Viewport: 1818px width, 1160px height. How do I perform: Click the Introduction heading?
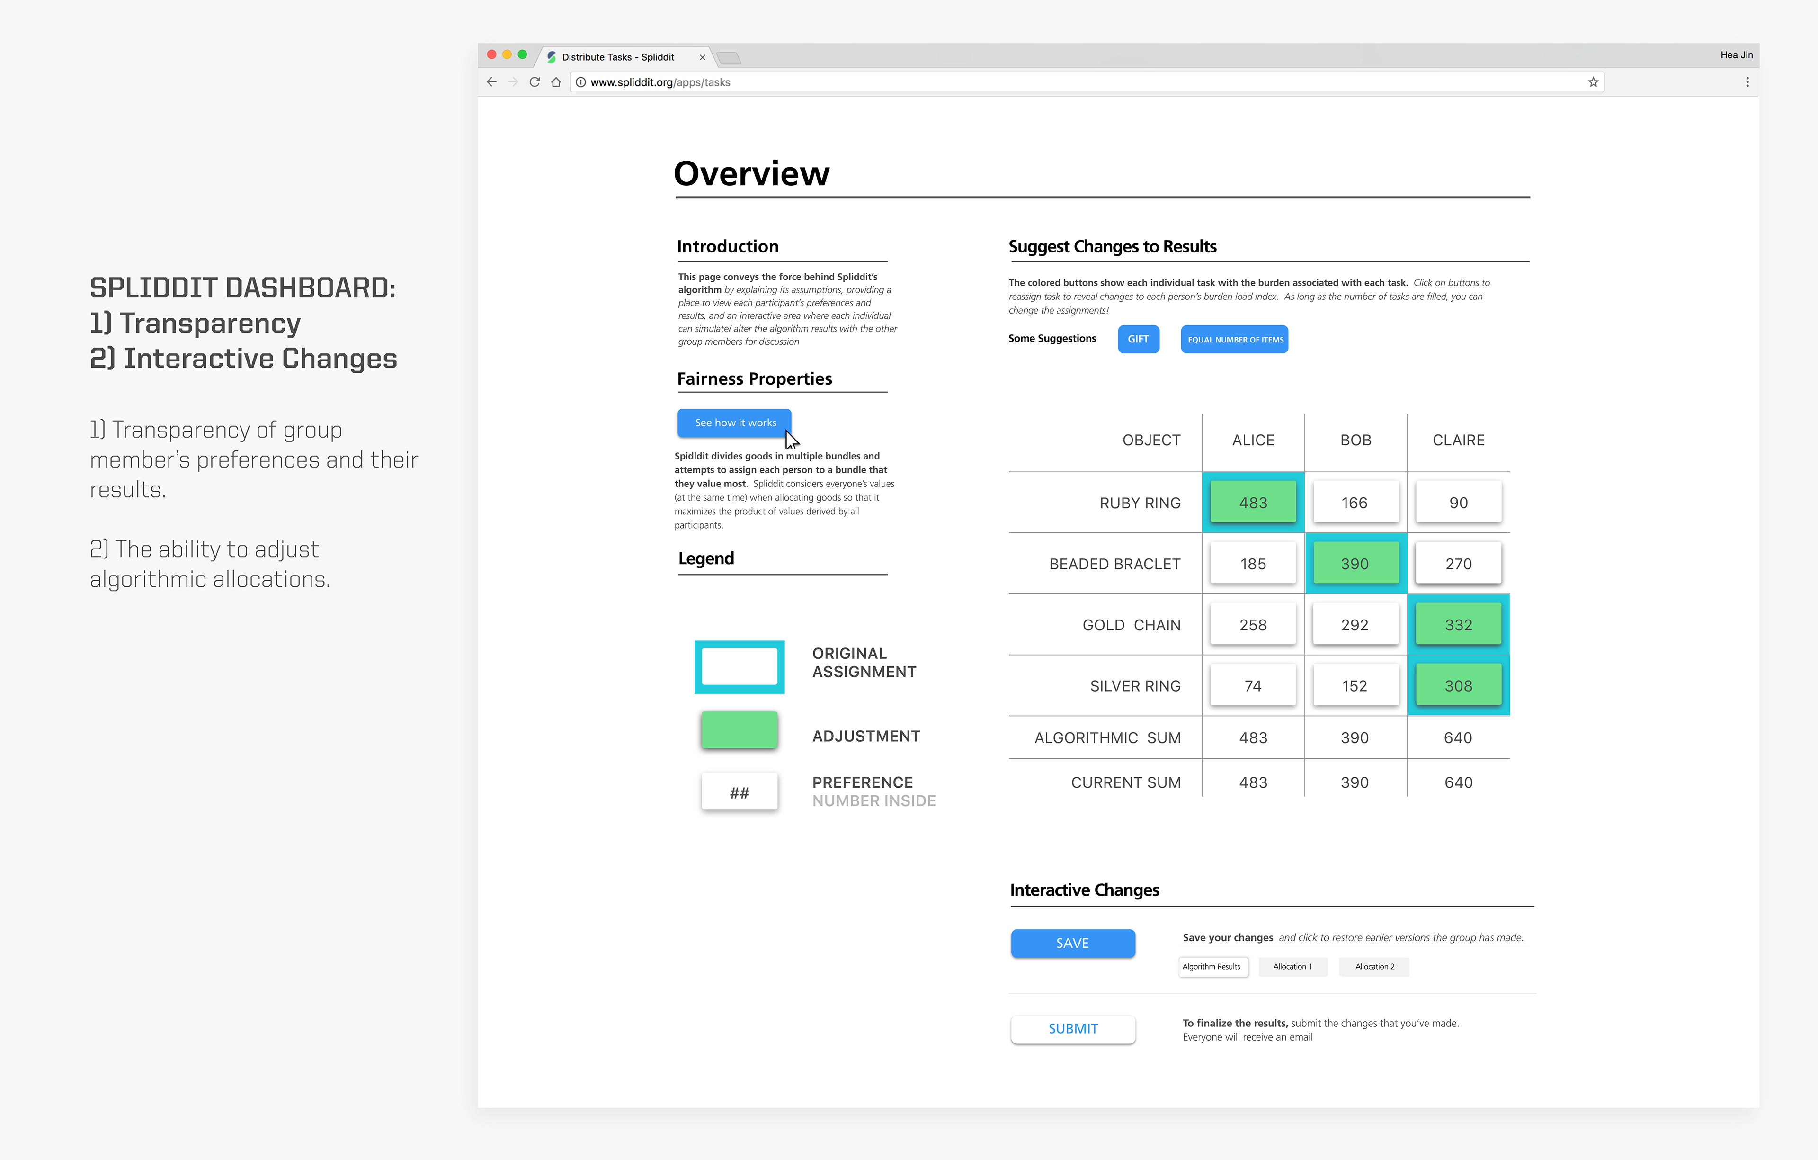[x=728, y=247]
